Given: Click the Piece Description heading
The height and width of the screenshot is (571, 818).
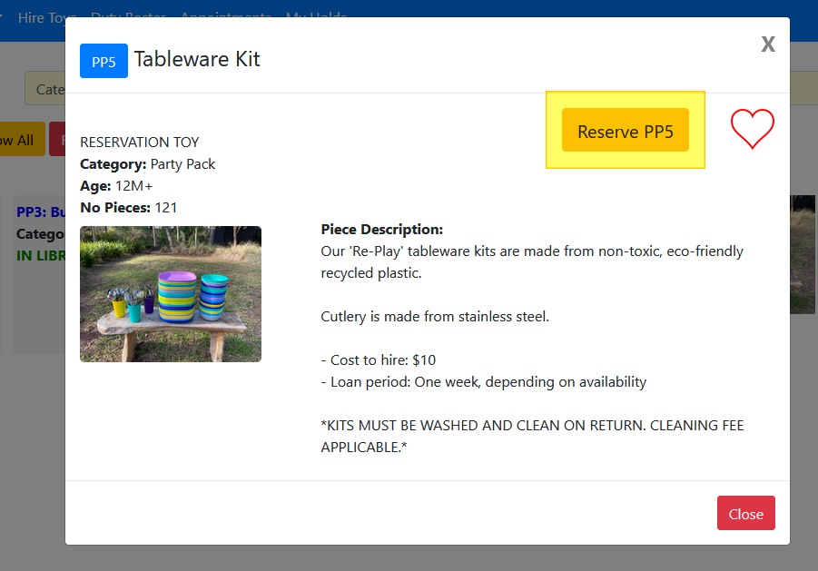Looking at the screenshot, I should coord(381,230).
